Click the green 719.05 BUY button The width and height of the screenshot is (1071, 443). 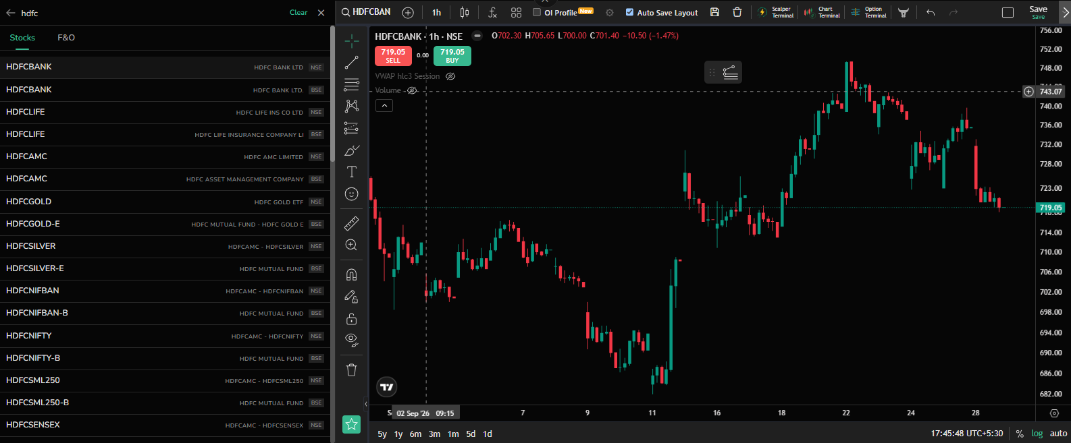point(452,55)
